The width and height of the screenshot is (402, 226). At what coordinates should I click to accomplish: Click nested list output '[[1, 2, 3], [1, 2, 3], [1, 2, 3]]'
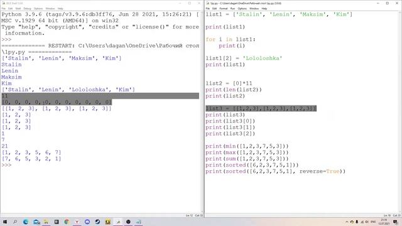[57, 109]
